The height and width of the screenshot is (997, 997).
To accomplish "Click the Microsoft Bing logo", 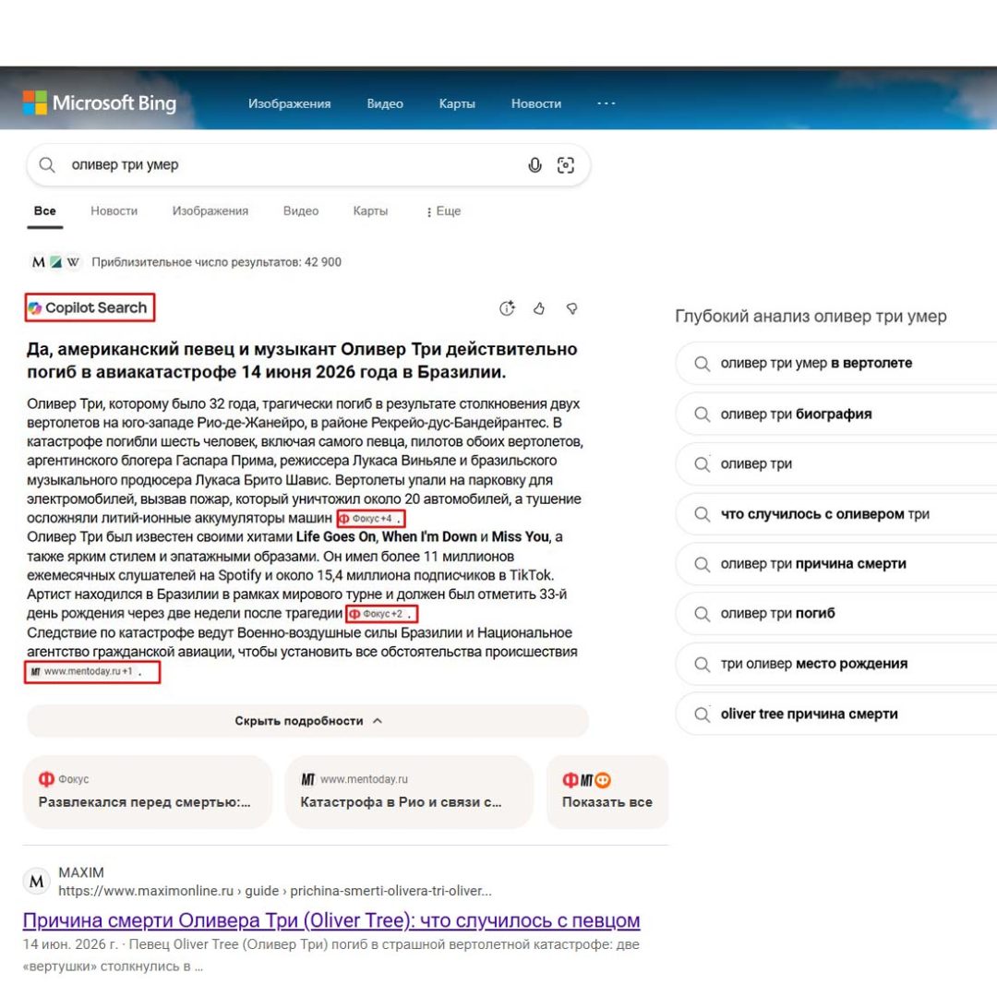I will coord(100,103).
